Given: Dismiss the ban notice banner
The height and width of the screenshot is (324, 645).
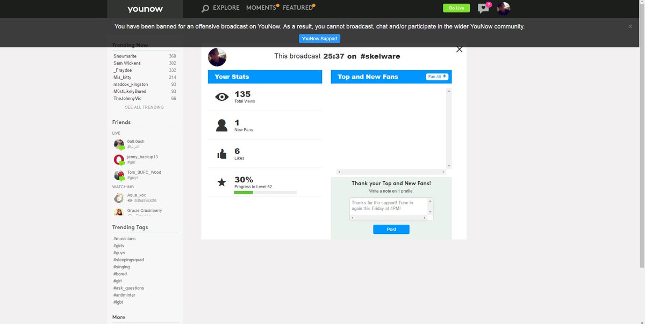Looking at the screenshot, I should click(630, 26).
